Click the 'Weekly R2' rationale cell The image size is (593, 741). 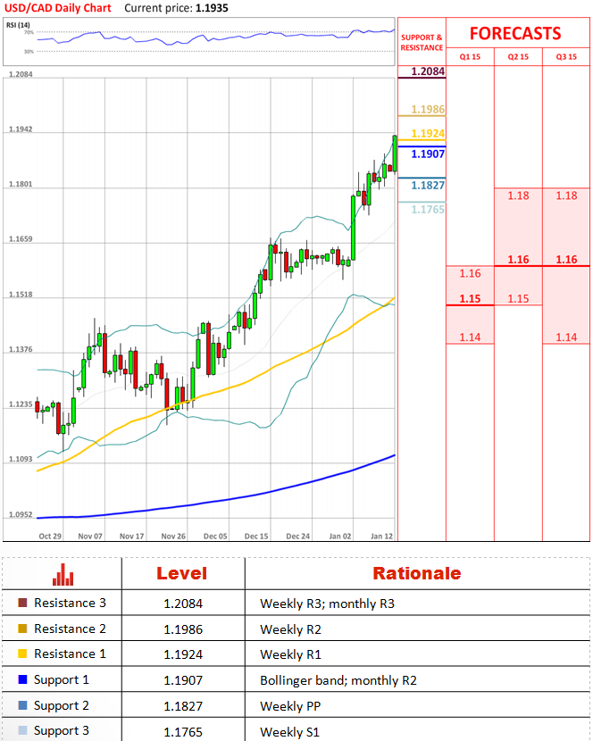click(x=290, y=629)
